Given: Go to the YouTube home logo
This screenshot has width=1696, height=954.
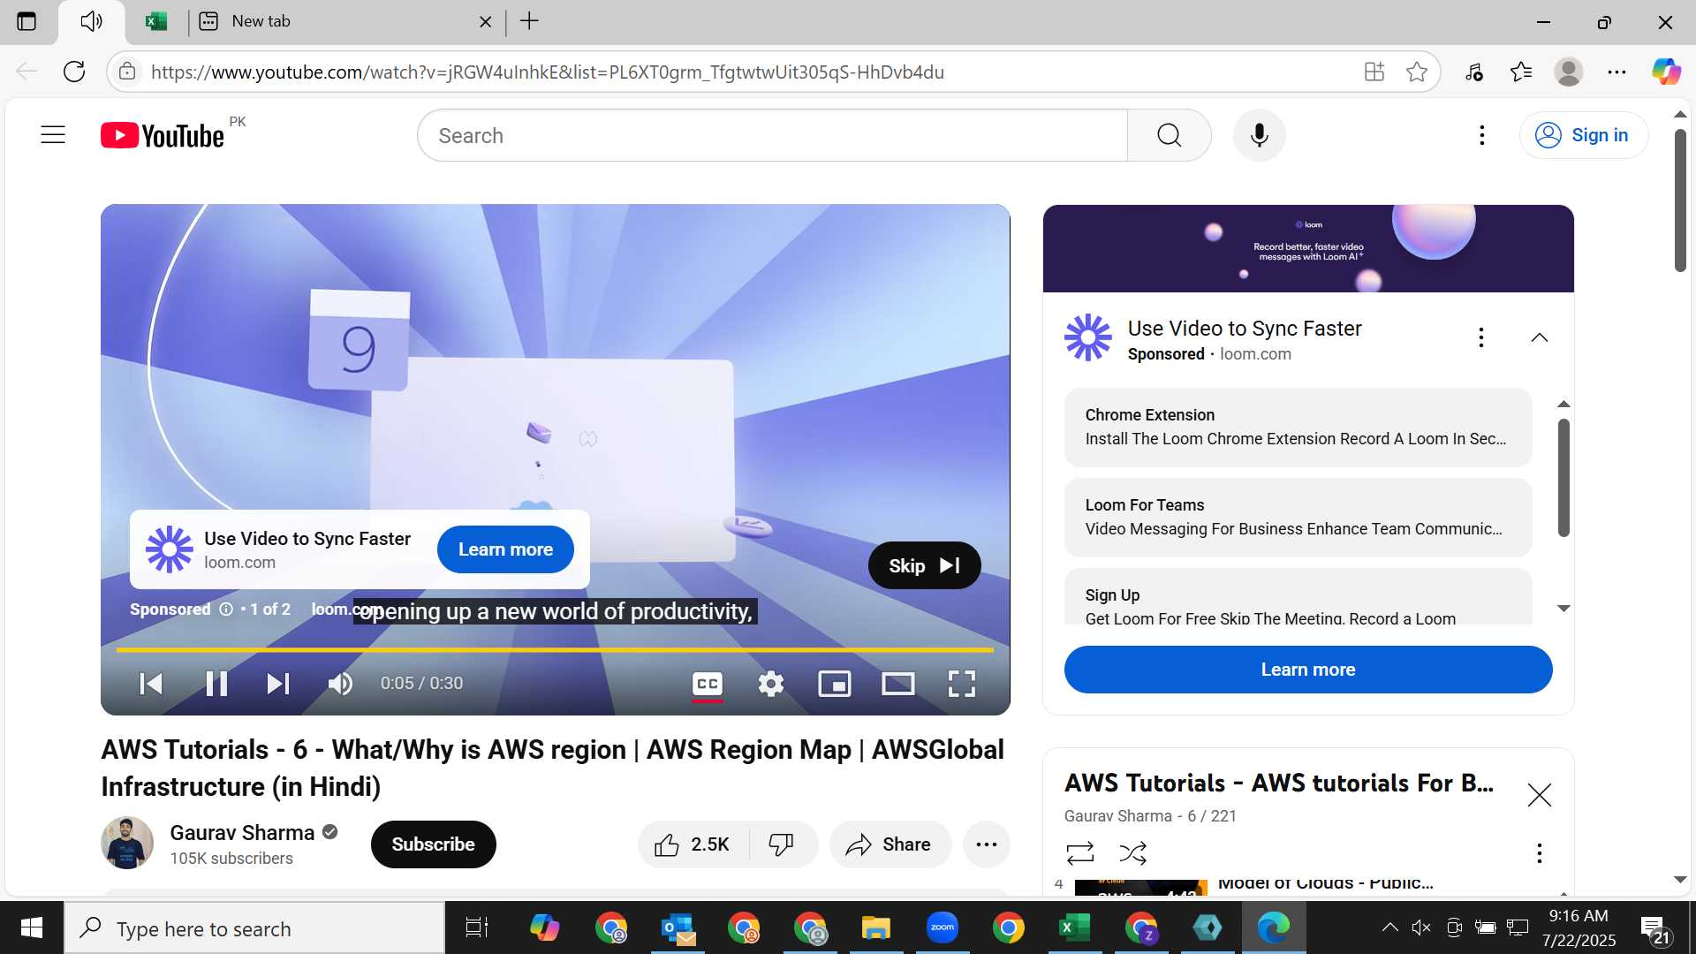Looking at the screenshot, I should coord(163,135).
